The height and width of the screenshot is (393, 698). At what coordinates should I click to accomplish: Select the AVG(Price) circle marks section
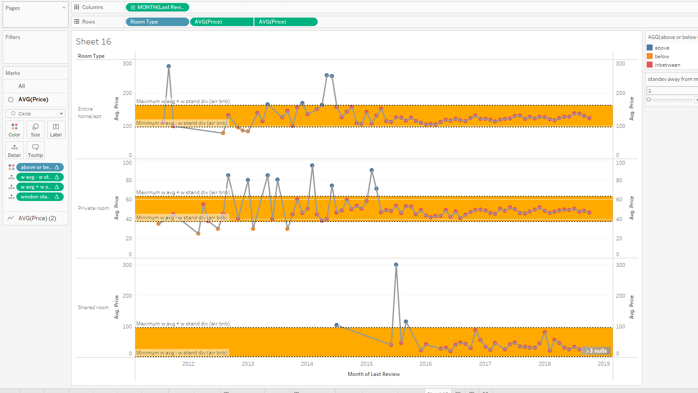pos(33,99)
